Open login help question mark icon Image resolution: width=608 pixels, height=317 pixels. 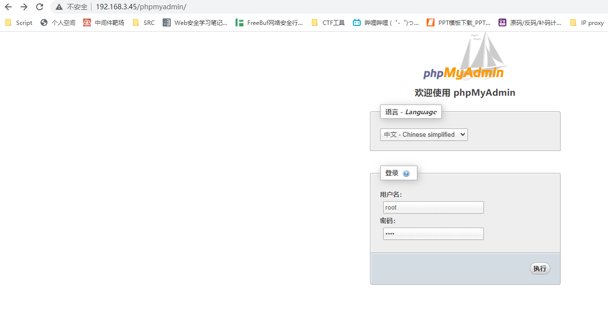pyautogui.click(x=406, y=173)
